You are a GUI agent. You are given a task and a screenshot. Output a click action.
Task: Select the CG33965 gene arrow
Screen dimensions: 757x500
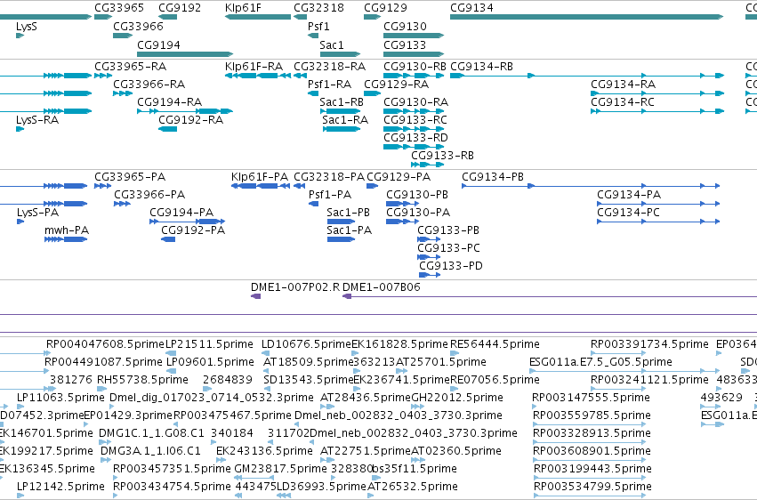[103, 17]
